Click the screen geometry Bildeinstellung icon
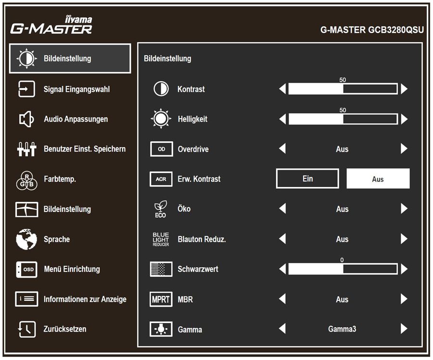 click(x=26, y=209)
